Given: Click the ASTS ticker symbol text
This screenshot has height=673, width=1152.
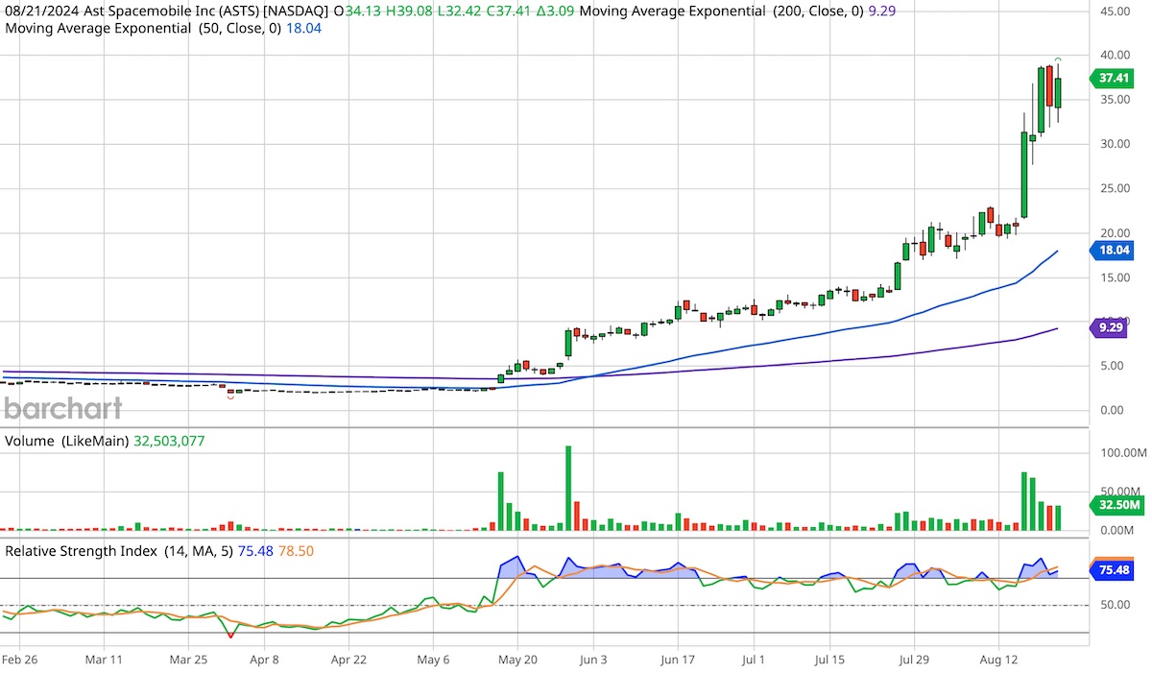Looking at the screenshot, I should coord(243,10).
